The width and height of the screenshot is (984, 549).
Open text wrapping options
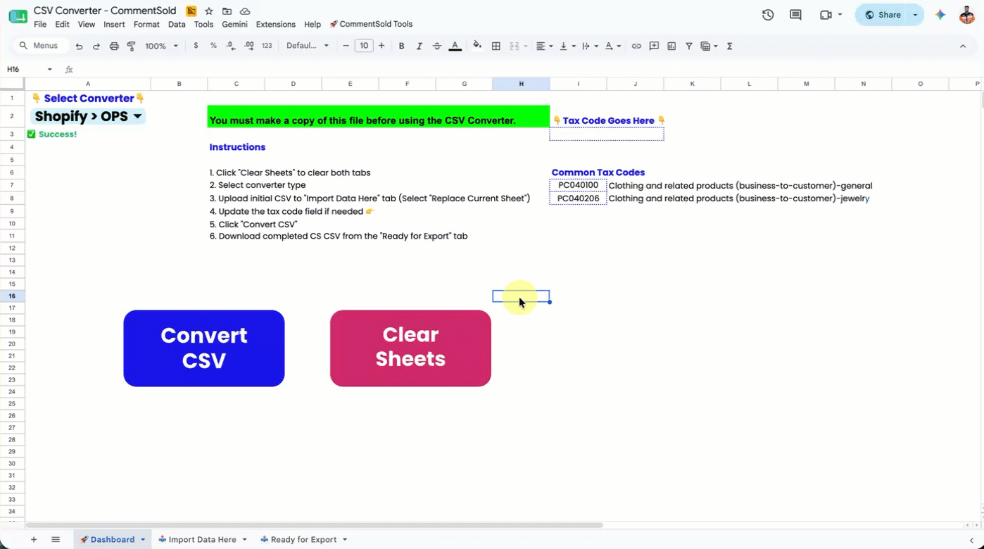[x=590, y=46]
